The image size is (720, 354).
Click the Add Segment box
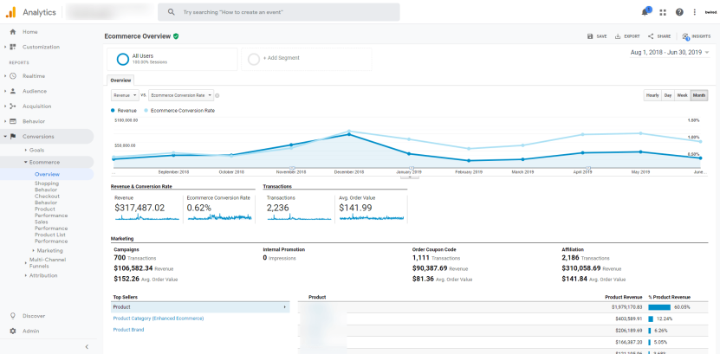pyautogui.click(x=306, y=59)
